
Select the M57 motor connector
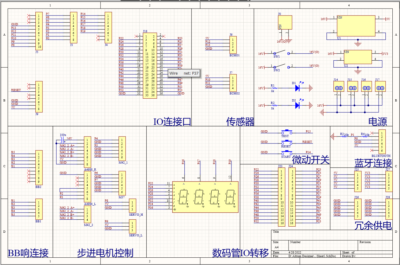click(x=122, y=183)
